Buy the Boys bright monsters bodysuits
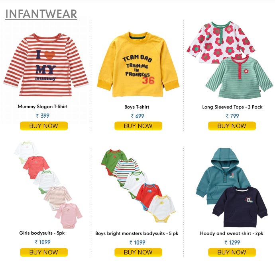Viewport: 275px width, 264px height. (x=138, y=252)
